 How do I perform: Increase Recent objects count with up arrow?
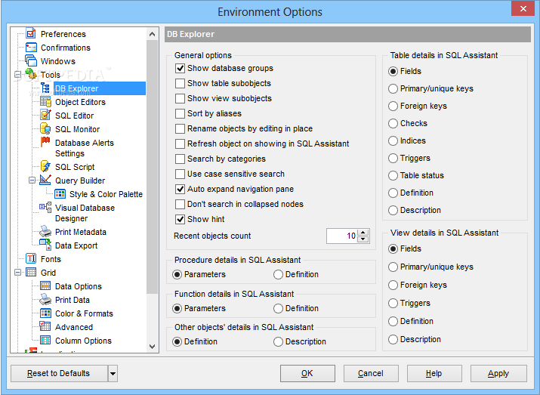(364, 233)
